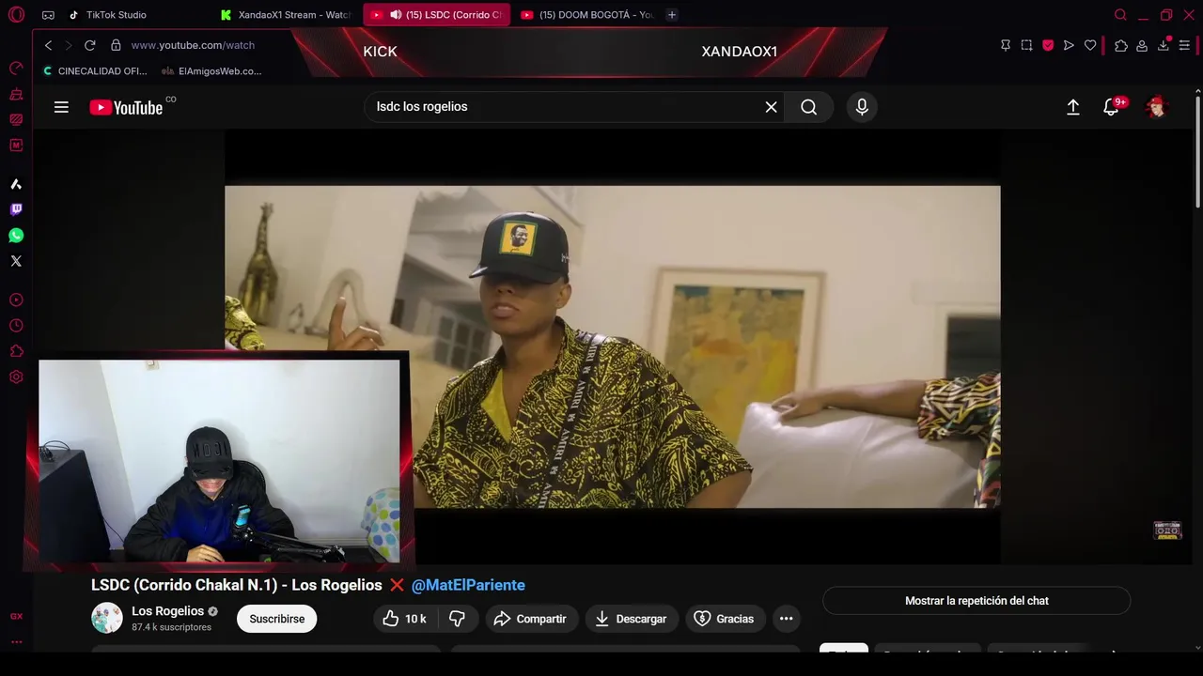Open a new tab with plus button

[671, 15]
